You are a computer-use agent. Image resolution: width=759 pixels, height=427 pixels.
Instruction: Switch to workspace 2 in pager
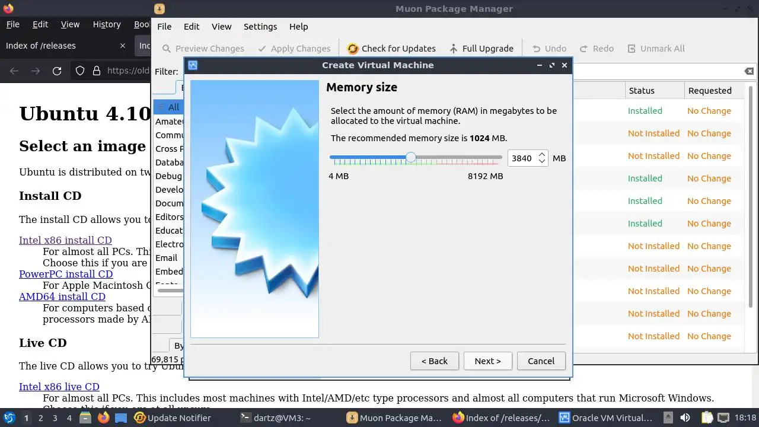click(40, 418)
